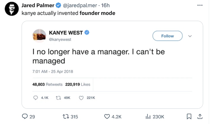This screenshot has width=210, height=124.
Task: Bookmark Jared Palmer's post
Action: tap(189, 116)
